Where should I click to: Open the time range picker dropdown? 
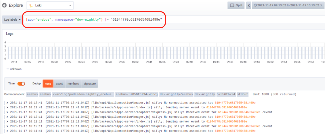(288, 5)
